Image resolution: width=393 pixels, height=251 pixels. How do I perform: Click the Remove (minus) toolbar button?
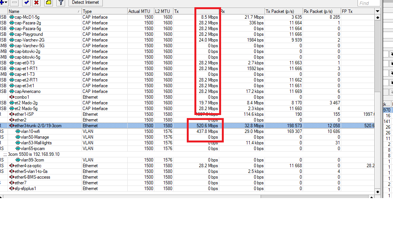pos(14,3)
